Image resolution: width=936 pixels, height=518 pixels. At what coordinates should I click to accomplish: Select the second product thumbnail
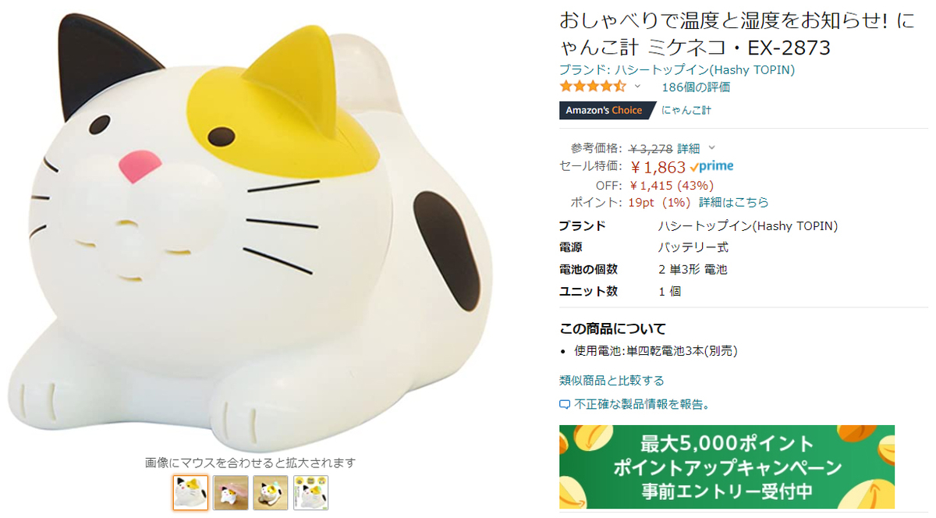coord(231,492)
